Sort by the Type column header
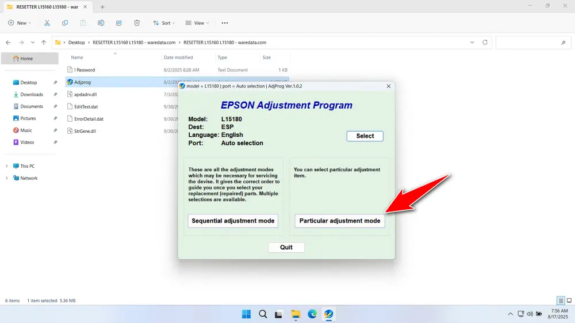575x323 pixels. 222,57
